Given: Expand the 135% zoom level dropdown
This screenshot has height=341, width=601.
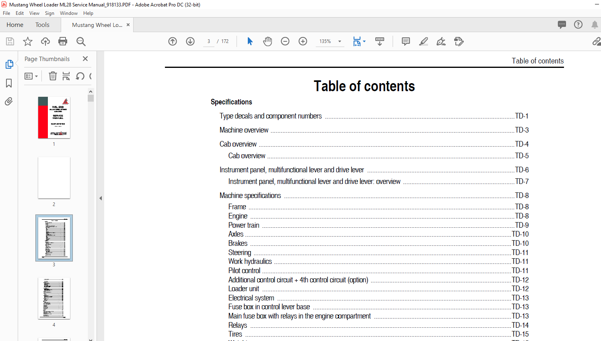Looking at the screenshot, I should click(x=340, y=41).
